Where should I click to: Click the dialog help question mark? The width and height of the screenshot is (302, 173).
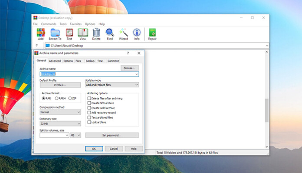pos(128,53)
